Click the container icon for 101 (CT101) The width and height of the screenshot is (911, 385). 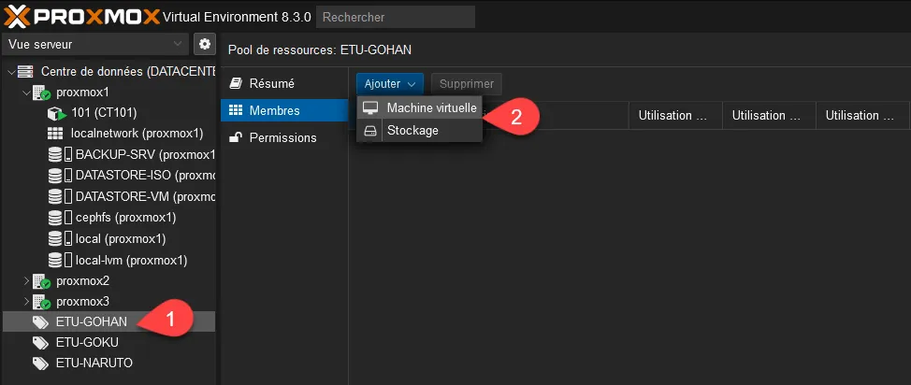click(54, 113)
